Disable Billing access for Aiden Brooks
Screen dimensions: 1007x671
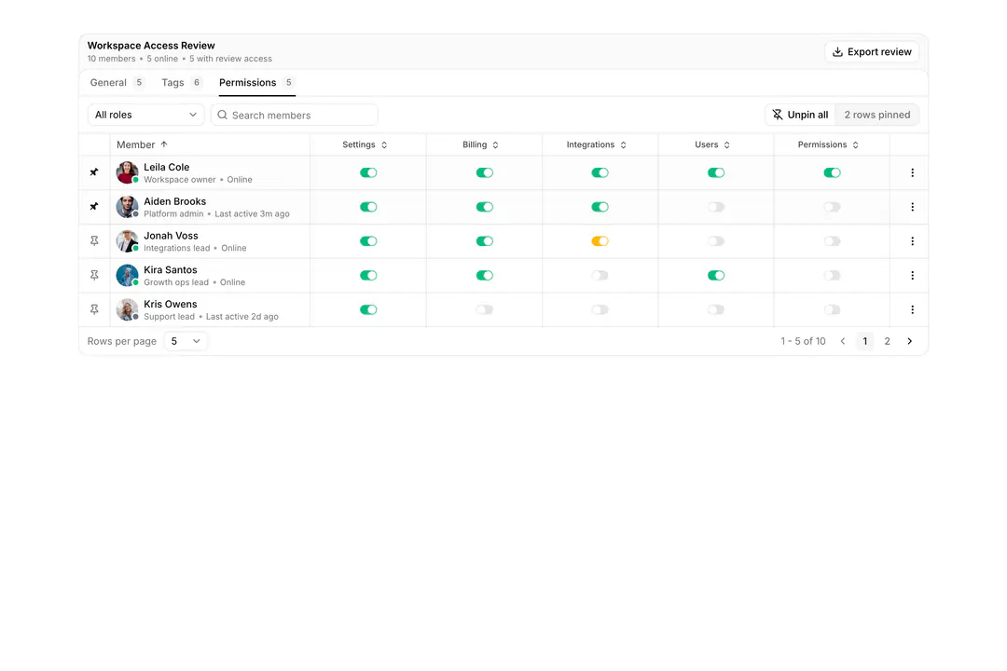click(x=484, y=207)
